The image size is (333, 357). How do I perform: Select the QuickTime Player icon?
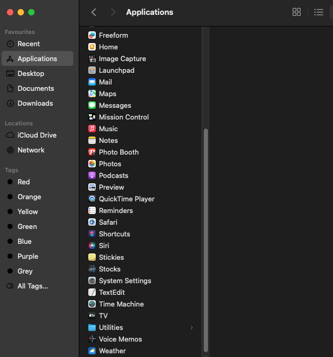coord(92,199)
